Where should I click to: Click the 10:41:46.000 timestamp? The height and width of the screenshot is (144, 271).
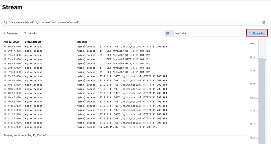pos(12,127)
